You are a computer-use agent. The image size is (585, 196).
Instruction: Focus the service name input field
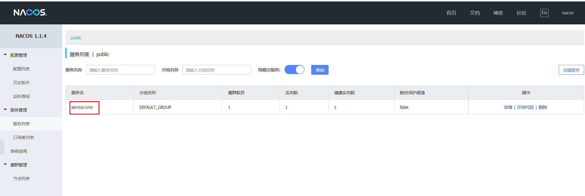[120, 70]
